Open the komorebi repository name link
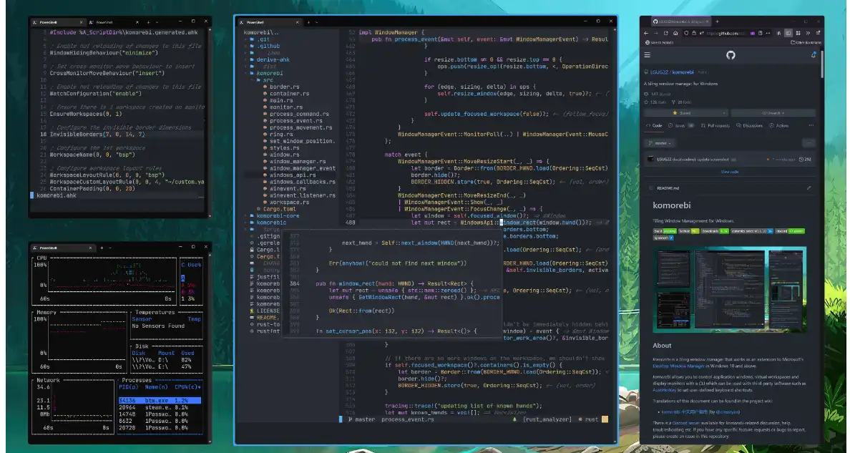Image resolution: width=850 pixels, height=453 pixels. [x=683, y=72]
